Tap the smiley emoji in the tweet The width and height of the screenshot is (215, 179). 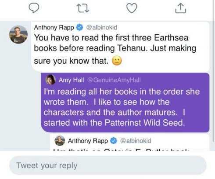click(x=117, y=61)
